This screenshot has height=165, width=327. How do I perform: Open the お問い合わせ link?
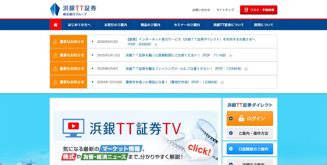coord(201,10)
